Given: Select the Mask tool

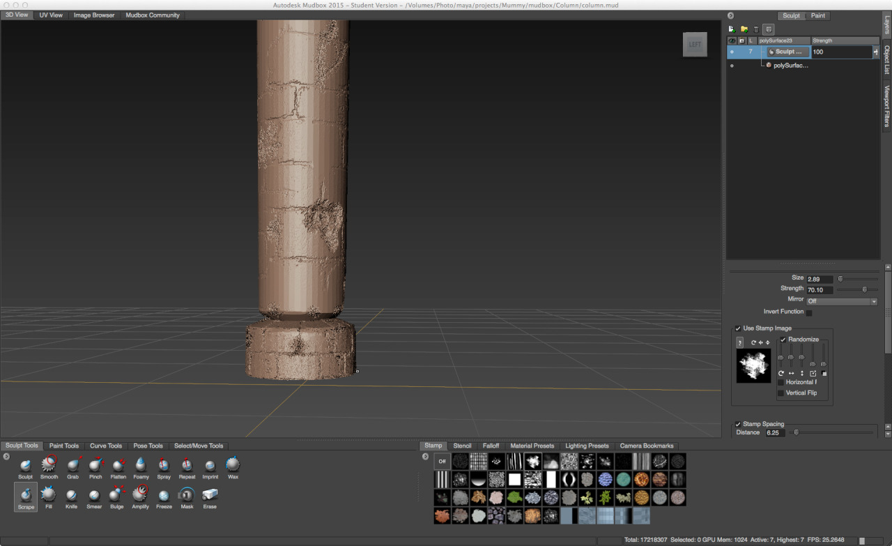Looking at the screenshot, I should coord(187,497).
